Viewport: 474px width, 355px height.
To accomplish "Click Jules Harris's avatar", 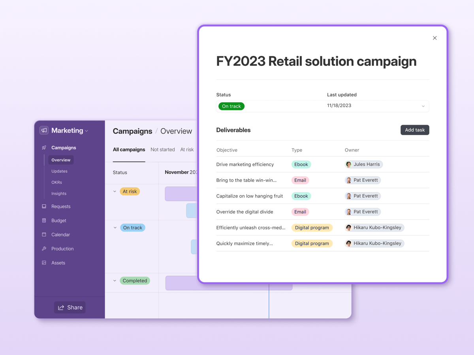I will point(348,164).
